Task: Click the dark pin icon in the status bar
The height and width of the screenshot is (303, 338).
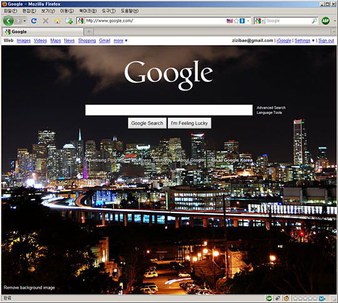Action: pyautogui.click(x=277, y=298)
